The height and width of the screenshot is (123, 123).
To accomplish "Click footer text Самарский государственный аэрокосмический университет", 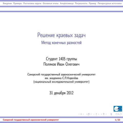I will 31,120.
